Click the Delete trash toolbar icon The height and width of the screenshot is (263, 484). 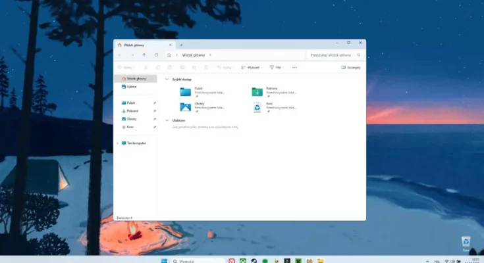206,68
